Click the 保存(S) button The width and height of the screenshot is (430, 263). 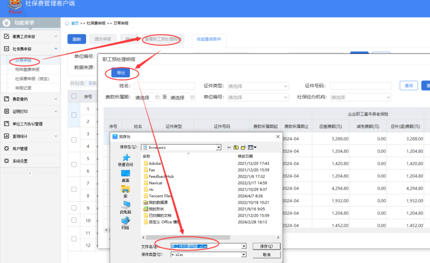click(x=266, y=246)
